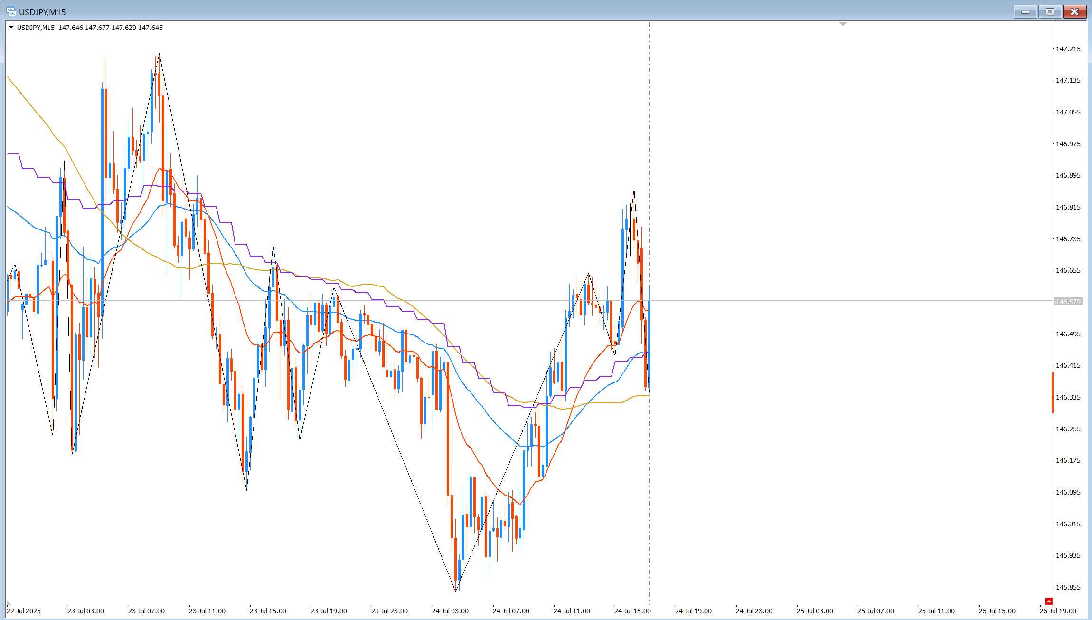Click the 22 Jul 2025 time label
Screen dimensions: 1092x620
click(x=24, y=611)
